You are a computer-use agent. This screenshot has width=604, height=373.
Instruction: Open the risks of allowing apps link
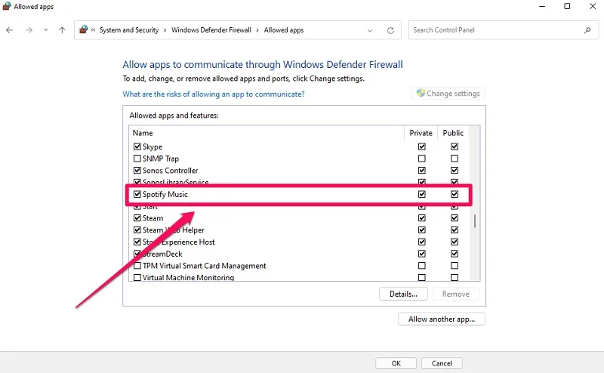tap(214, 94)
